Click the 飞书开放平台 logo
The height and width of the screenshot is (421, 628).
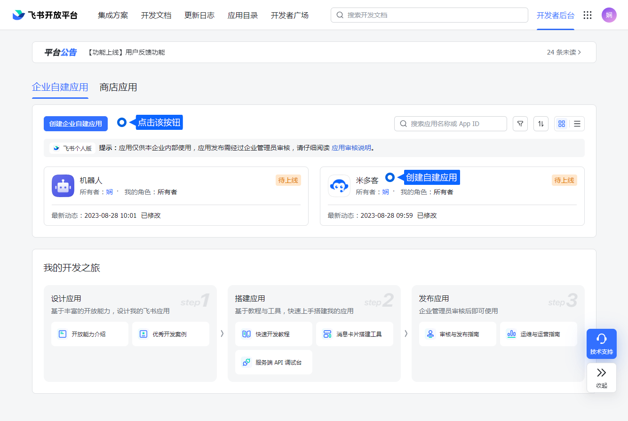click(x=45, y=15)
